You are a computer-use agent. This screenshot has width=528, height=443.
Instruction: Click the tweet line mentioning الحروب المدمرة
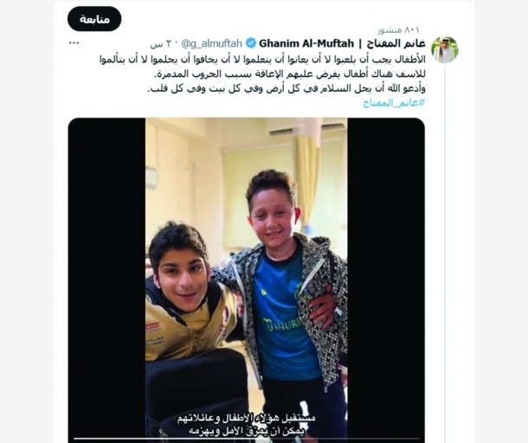[x=290, y=74]
